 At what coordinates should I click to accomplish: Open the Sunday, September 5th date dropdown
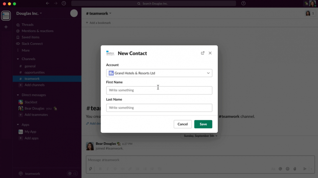click(200, 136)
